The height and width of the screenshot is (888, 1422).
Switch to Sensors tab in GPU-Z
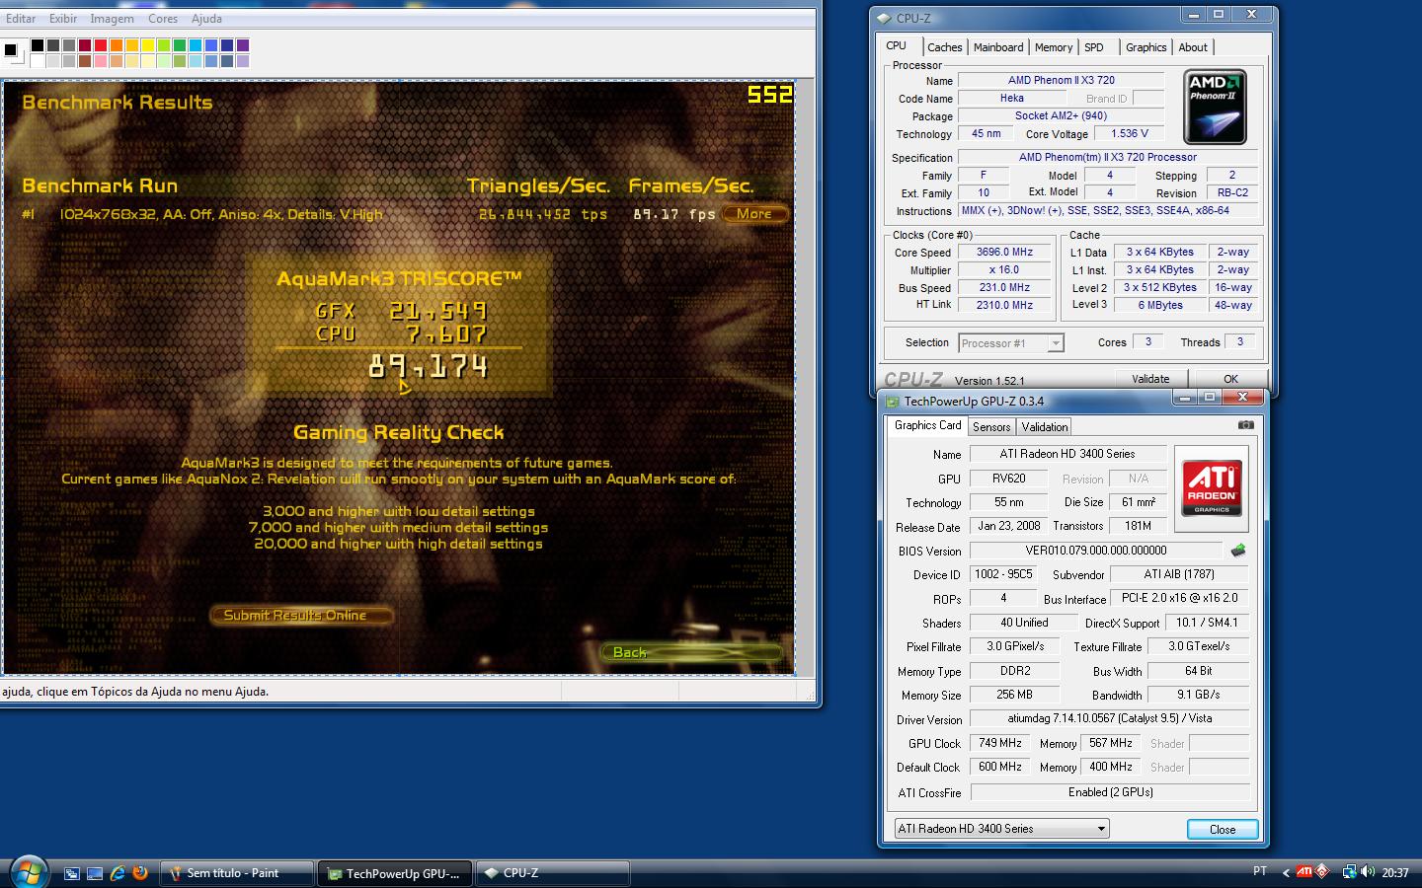(991, 427)
